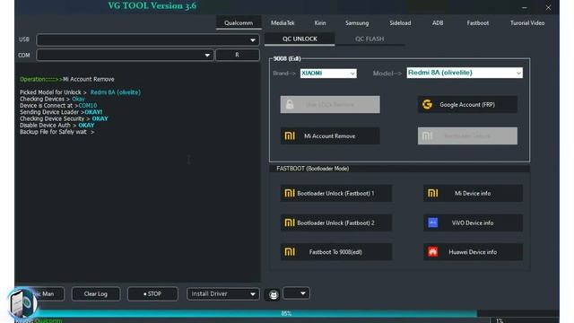574x323 pixels.
Task: Click the Mi logo on Mi Account Remove
Action: click(290, 135)
